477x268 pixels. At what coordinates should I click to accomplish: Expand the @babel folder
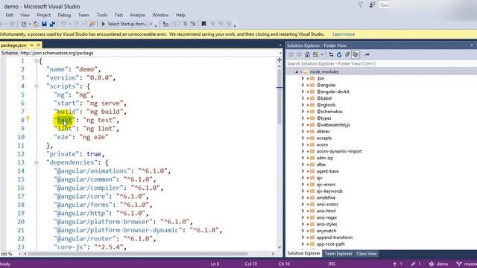point(303,98)
